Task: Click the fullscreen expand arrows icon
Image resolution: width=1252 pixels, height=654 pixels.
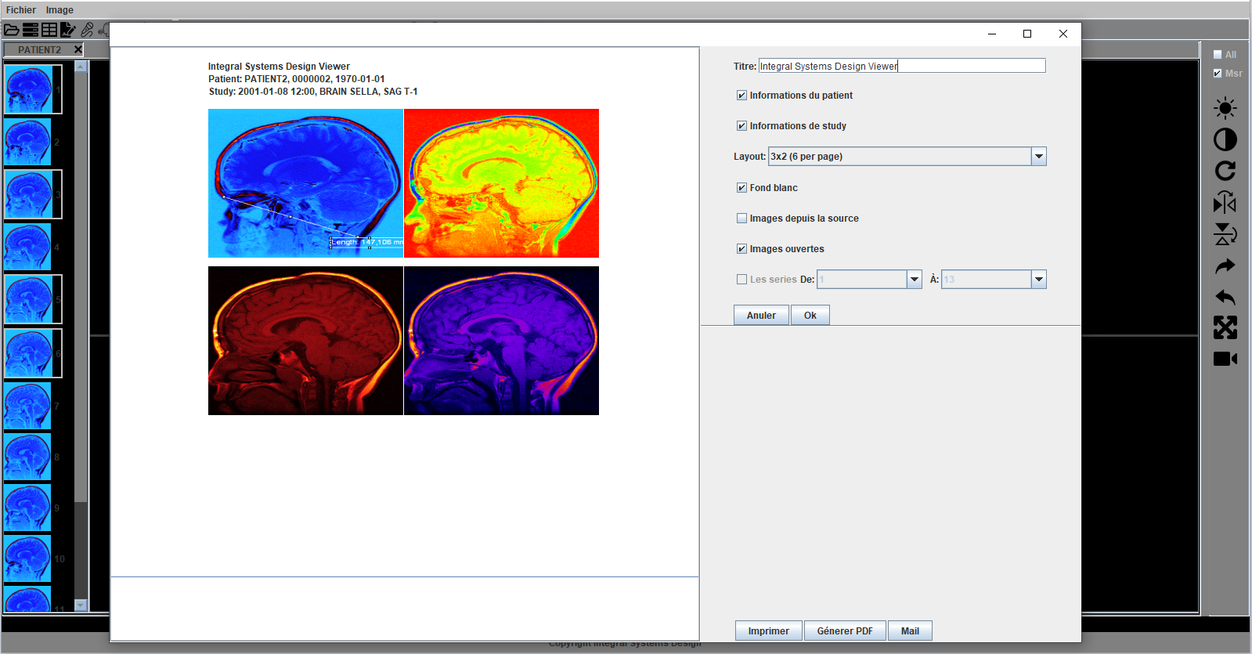Action: point(1225,327)
